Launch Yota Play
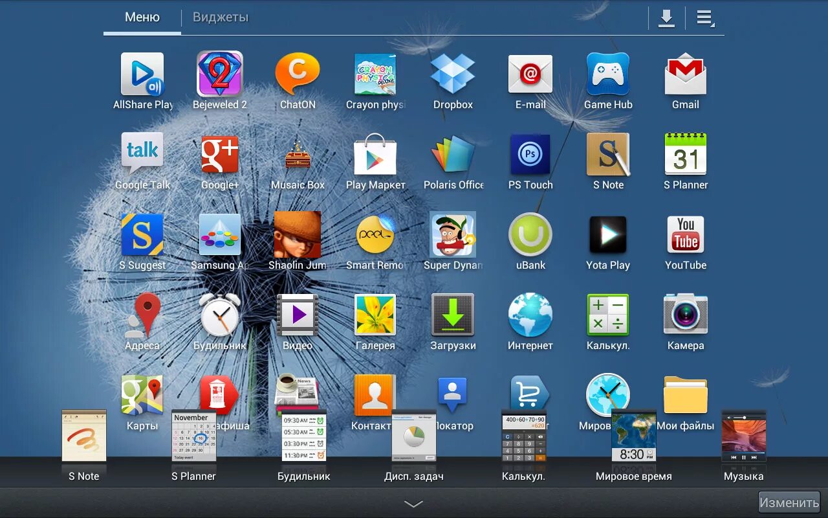Viewport: 828px width, 518px height. point(608,234)
